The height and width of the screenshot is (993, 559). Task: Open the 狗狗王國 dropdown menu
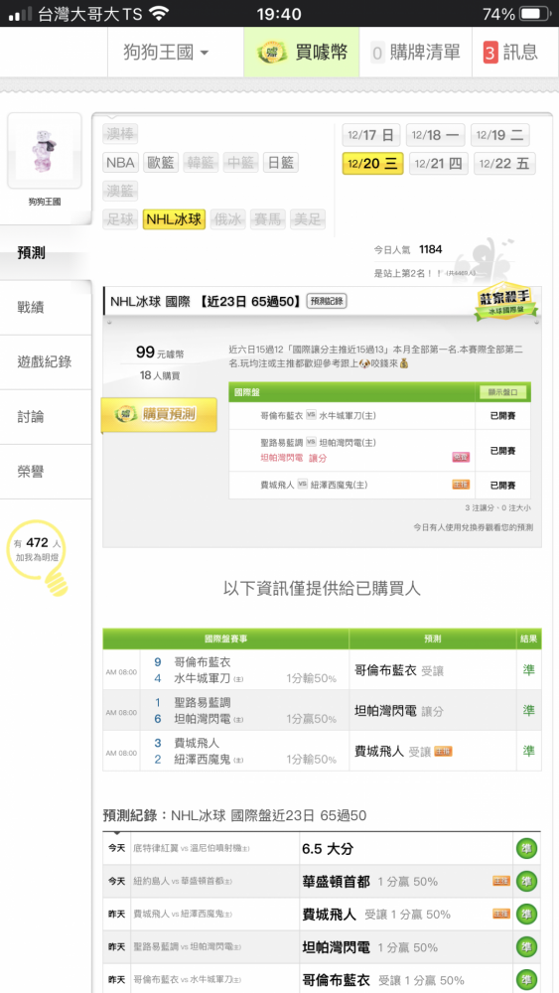coord(166,52)
